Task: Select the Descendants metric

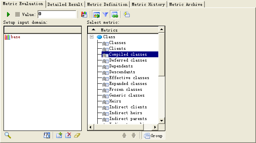Action: point(122,72)
